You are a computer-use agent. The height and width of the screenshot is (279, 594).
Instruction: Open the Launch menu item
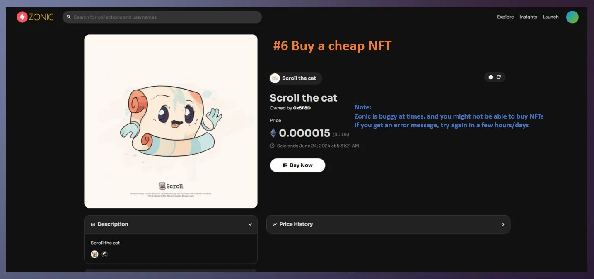[551, 17]
